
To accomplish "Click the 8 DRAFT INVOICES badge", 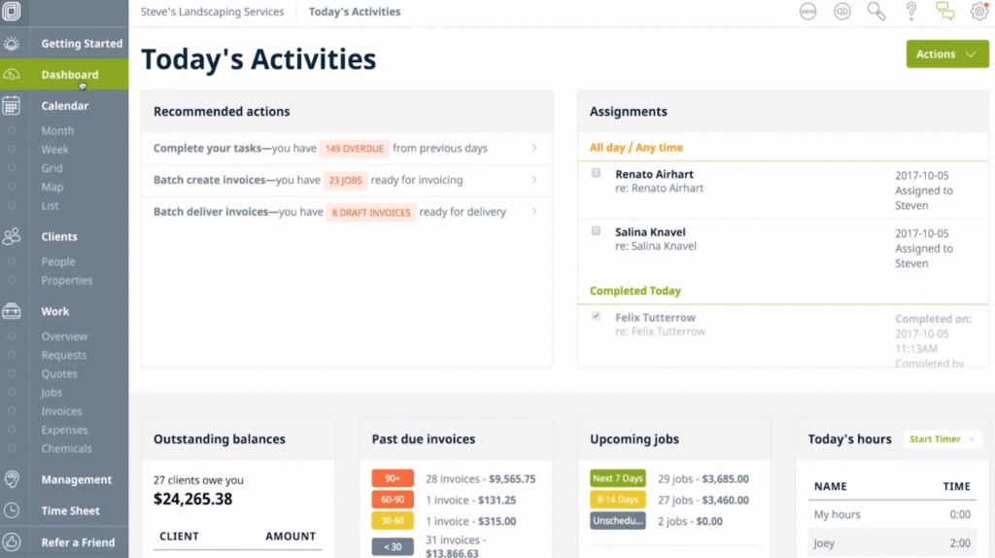I will click(371, 212).
